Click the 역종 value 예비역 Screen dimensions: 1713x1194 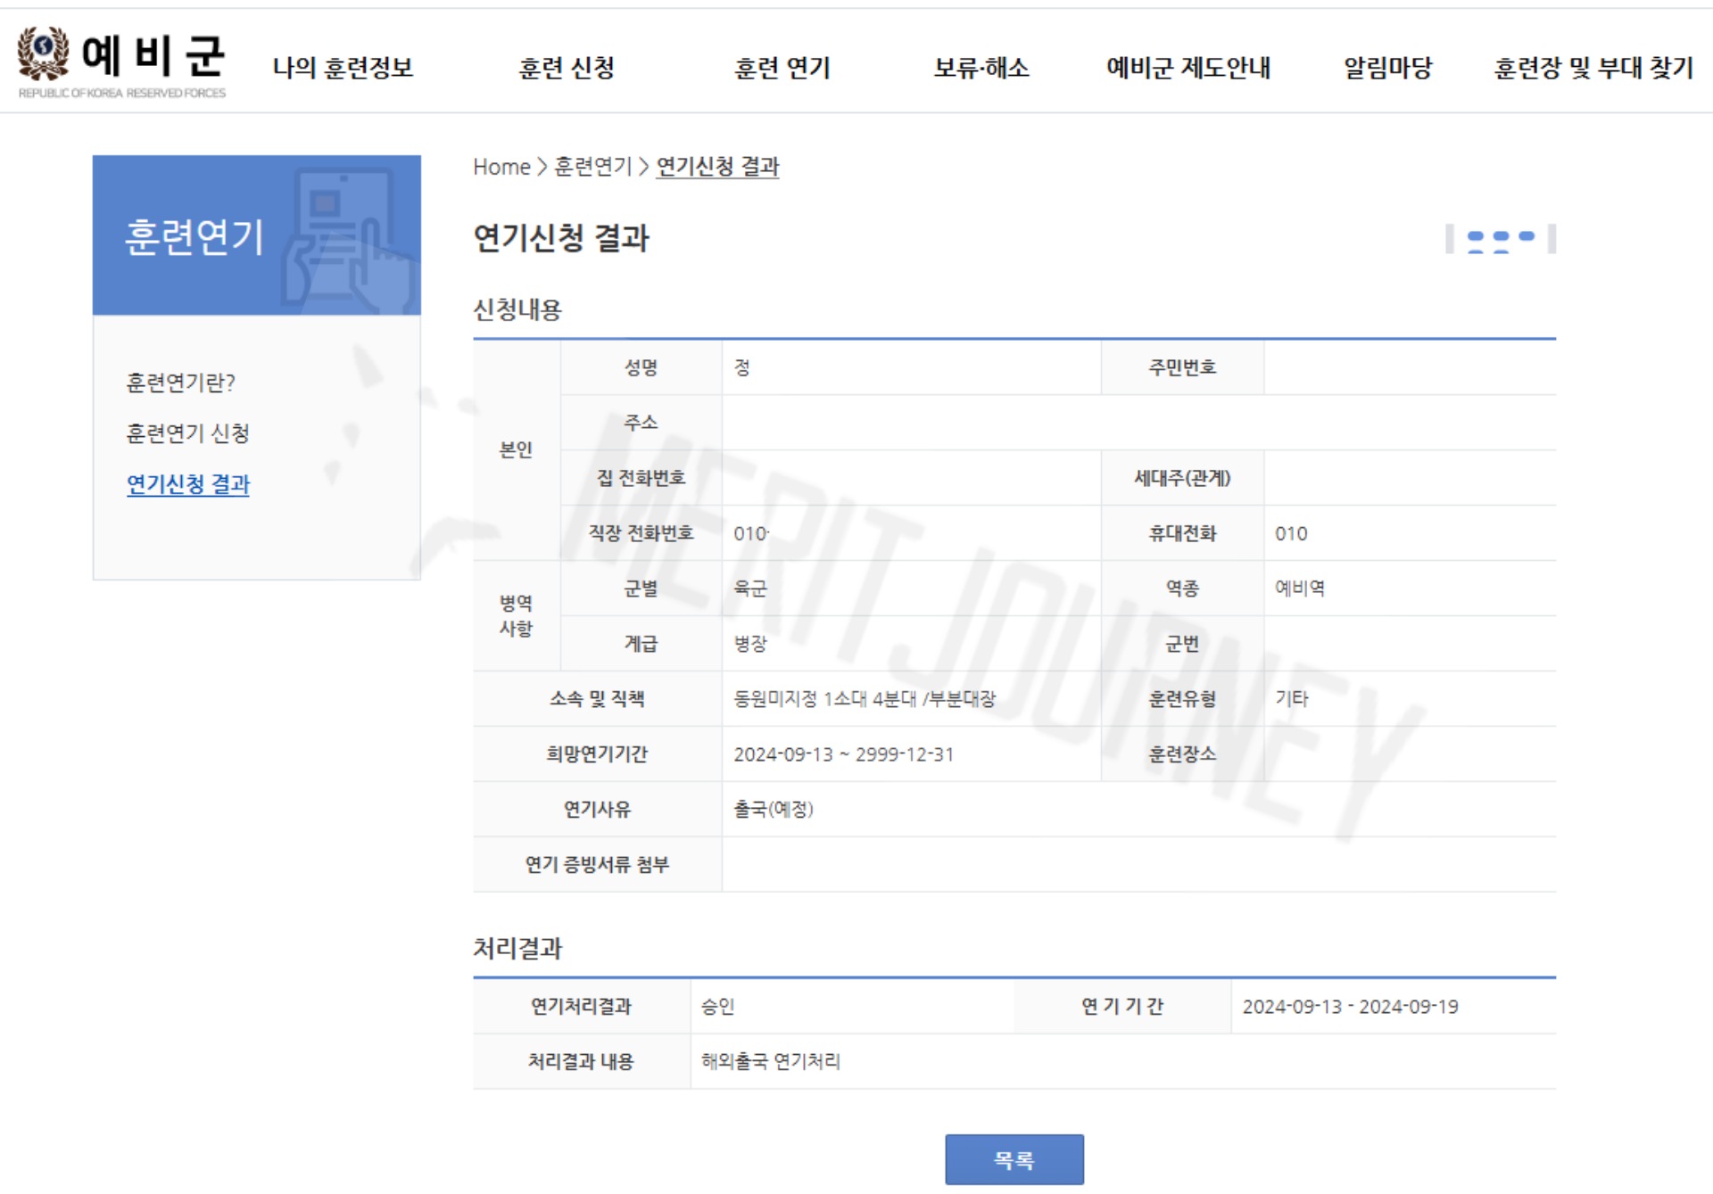click(1300, 589)
